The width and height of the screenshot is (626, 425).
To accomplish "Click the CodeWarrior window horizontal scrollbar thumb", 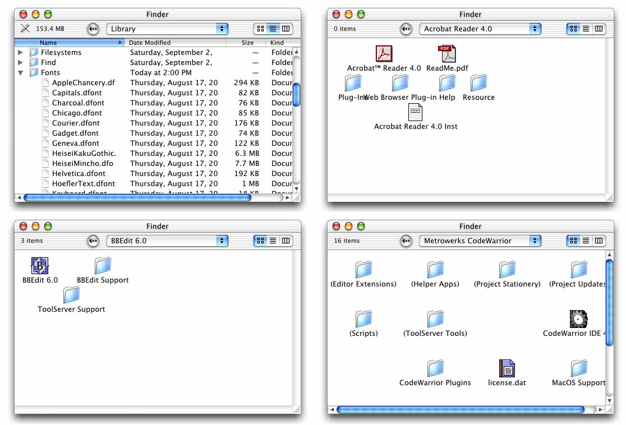I will 461,409.
